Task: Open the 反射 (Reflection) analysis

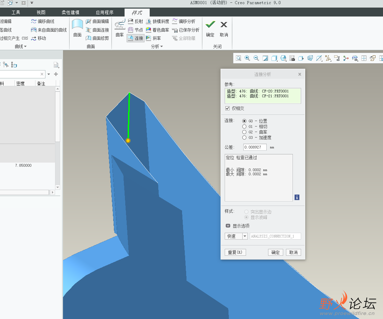Action: [x=136, y=21]
